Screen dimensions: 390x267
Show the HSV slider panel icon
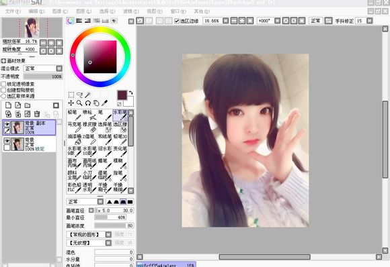pos(87,21)
